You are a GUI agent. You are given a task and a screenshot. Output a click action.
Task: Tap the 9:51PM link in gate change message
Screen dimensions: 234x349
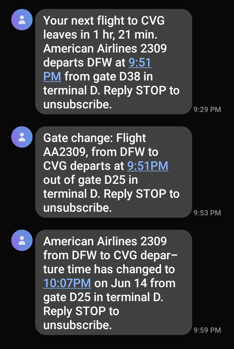[148, 166]
